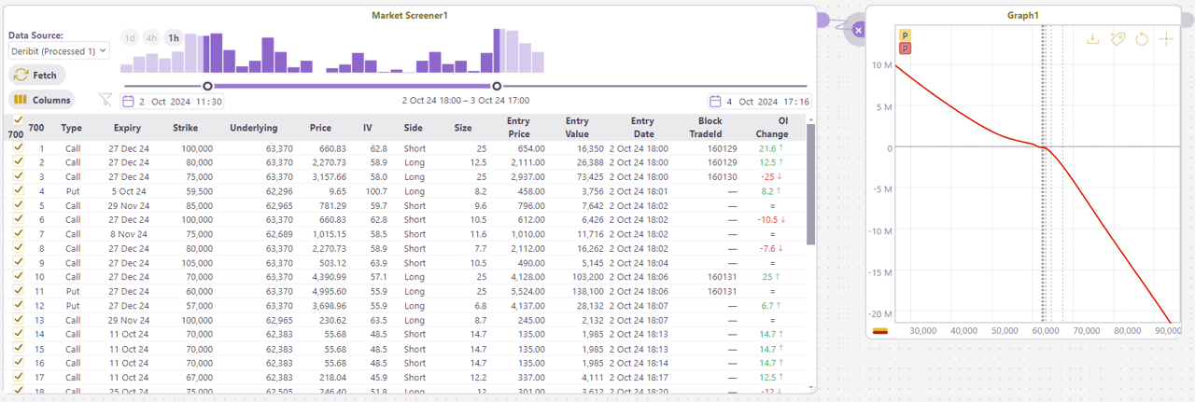Click the end datetime field 4 Oct 2024
Viewport: 1195px width, 402px height.
coord(759,102)
